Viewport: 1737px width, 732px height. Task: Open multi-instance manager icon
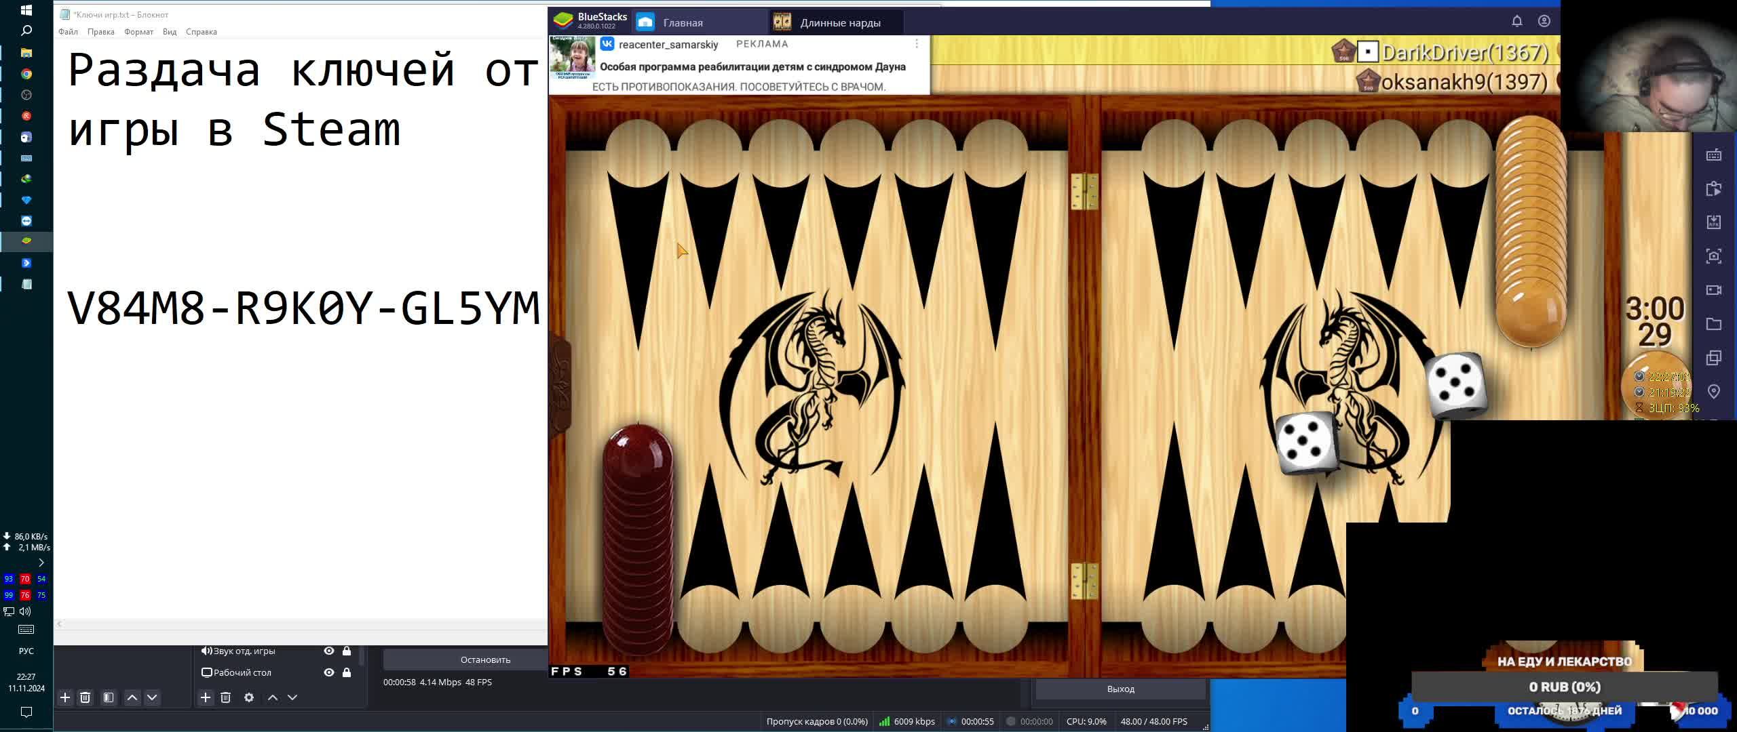tap(1714, 358)
